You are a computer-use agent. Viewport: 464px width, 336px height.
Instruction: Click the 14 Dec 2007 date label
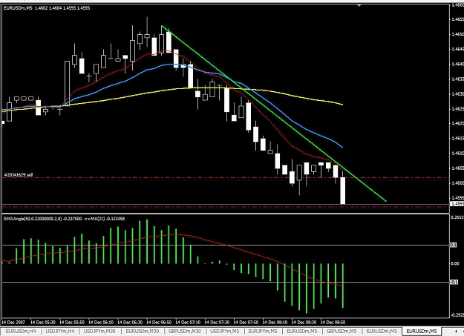coord(13,322)
